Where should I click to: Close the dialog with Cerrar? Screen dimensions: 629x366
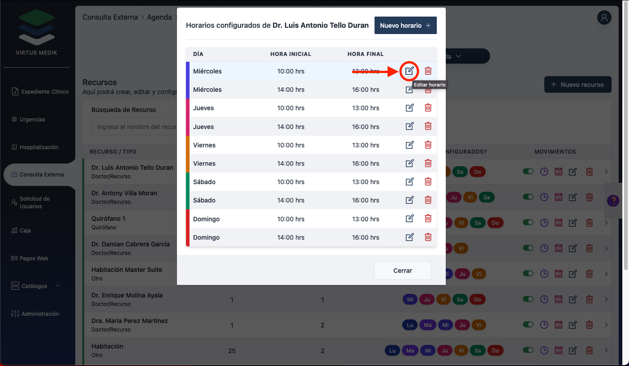(402, 271)
